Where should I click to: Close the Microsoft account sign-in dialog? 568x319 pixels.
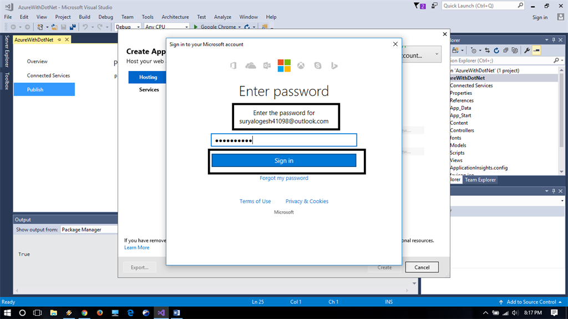pyautogui.click(x=395, y=44)
